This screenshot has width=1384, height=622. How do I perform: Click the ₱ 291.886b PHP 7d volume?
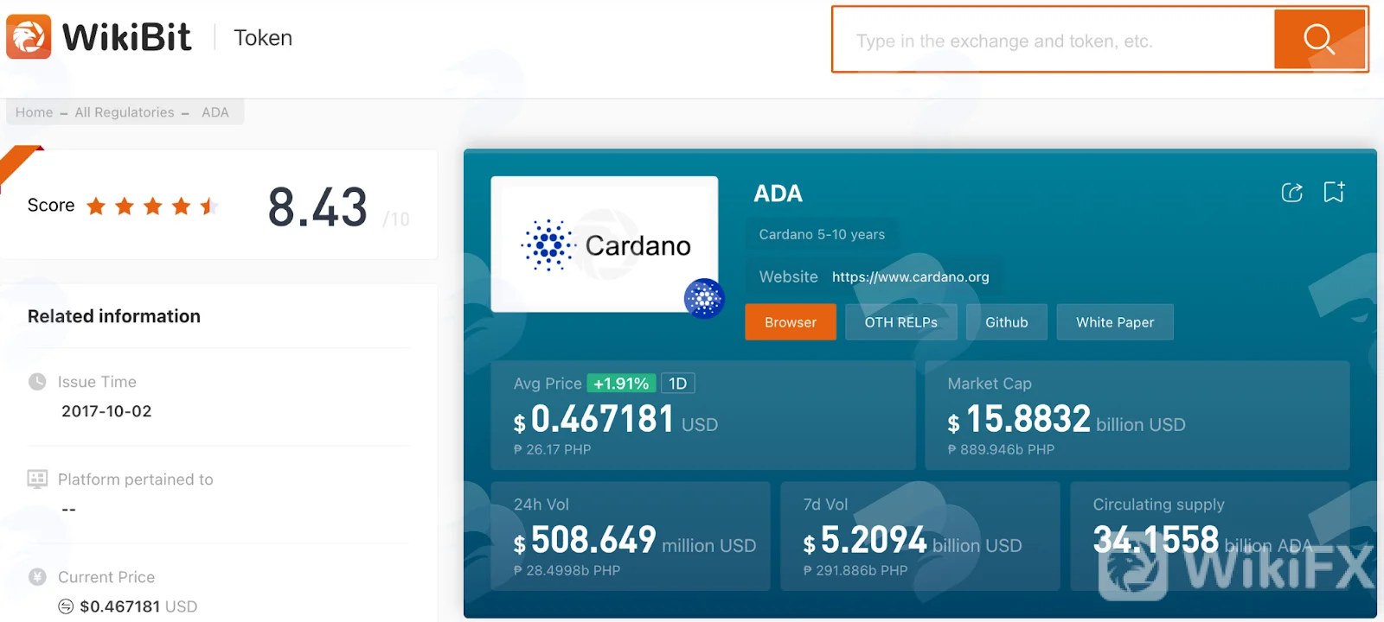tap(855, 571)
